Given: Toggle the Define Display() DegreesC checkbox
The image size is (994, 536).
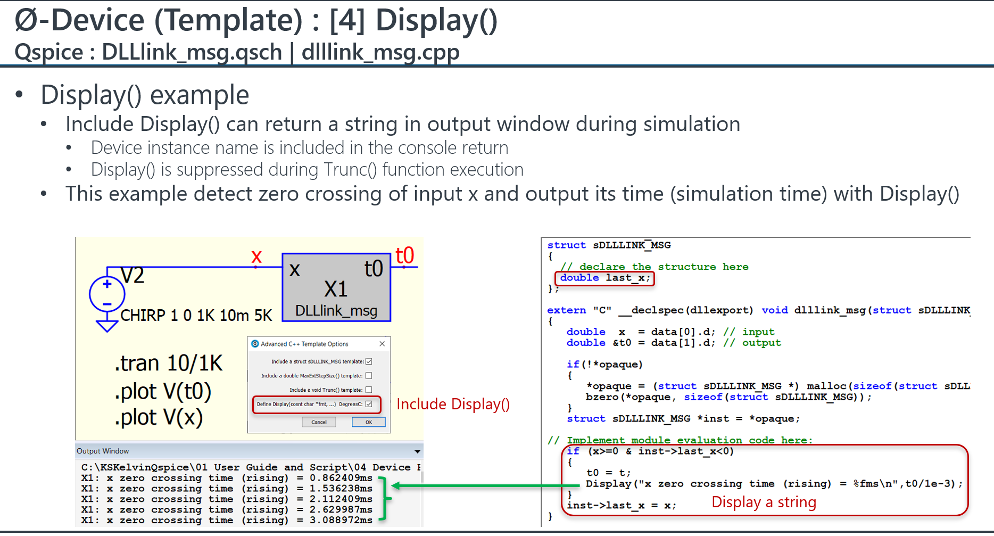Looking at the screenshot, I should [x=369, y=404].
